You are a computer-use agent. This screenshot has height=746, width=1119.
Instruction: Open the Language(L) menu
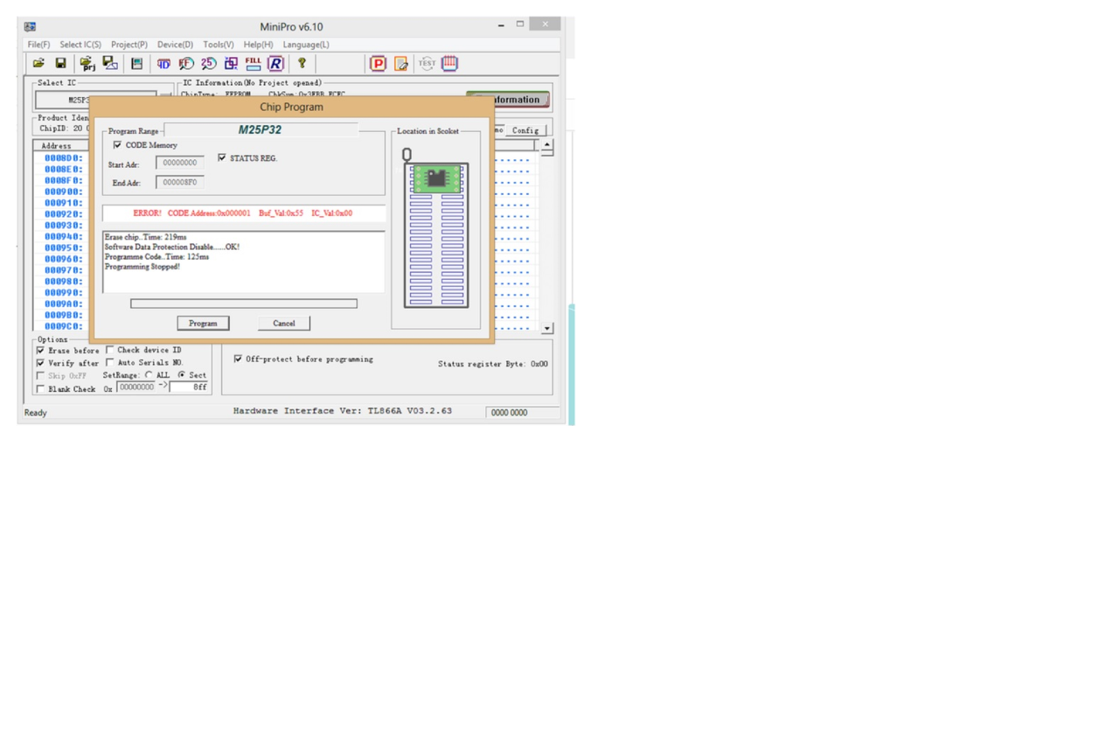(x=306, y=45)
